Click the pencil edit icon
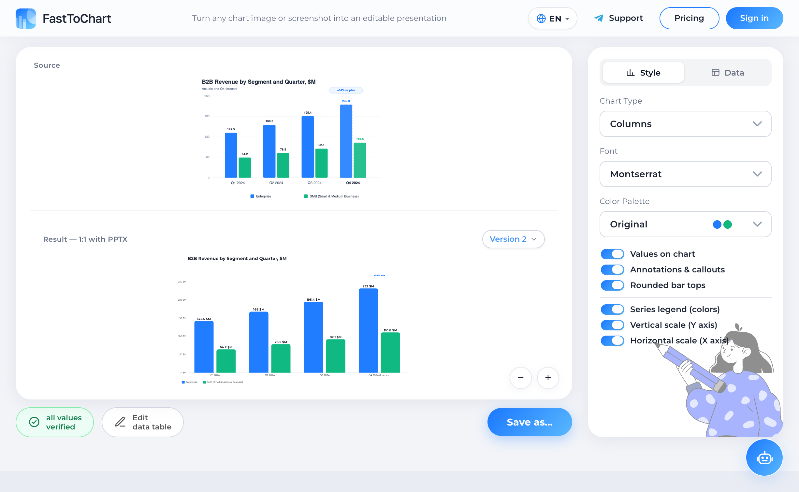This screenshot has height=492, width=799. [120, 422]
